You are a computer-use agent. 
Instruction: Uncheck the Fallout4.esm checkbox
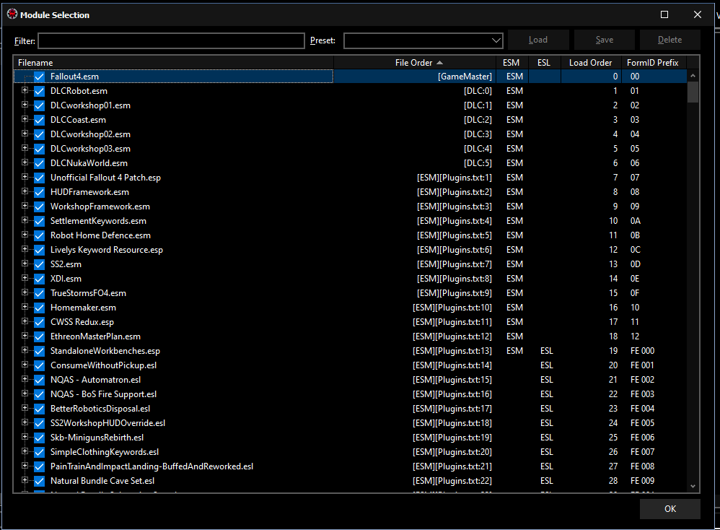coord(40,77)
